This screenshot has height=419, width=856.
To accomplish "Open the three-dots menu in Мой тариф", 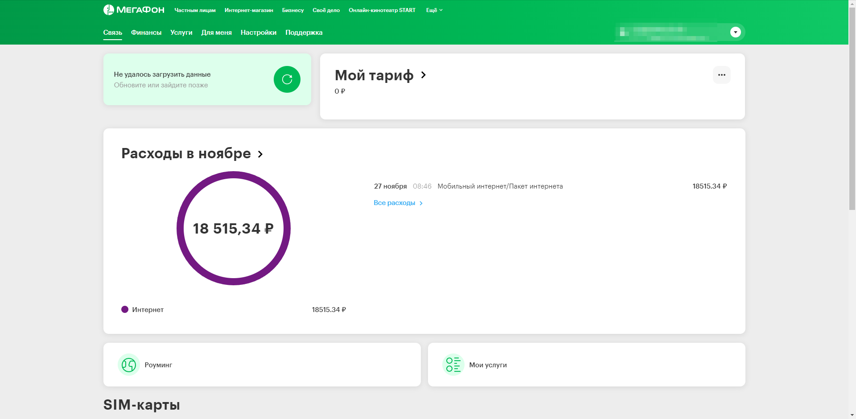I will point(722,75).
